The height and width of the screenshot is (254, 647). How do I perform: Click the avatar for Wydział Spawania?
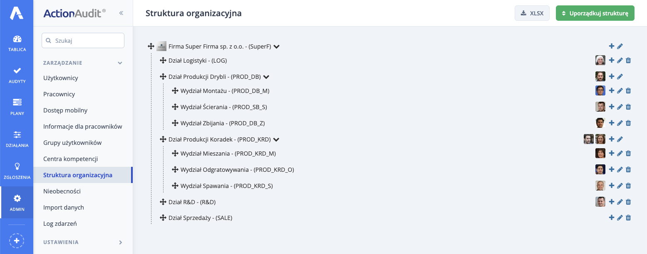pyautogui.click(x=600, y=186)
